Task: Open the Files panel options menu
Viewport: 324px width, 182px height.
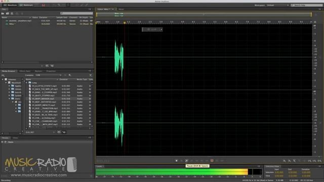Action: tap(90, 9)
